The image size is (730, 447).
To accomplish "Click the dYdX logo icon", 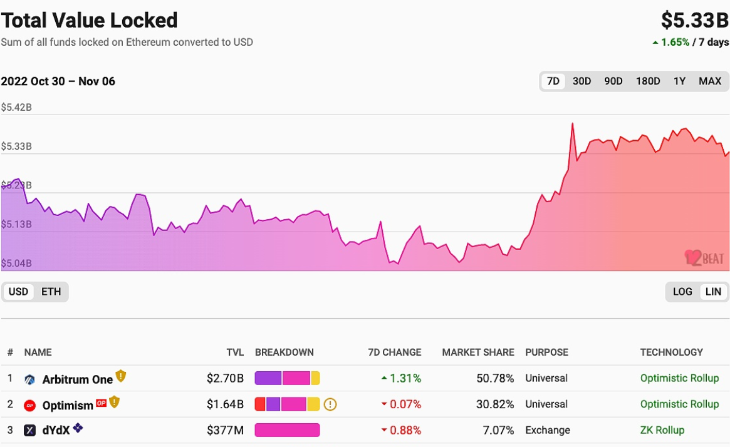I will click(29, 431).
